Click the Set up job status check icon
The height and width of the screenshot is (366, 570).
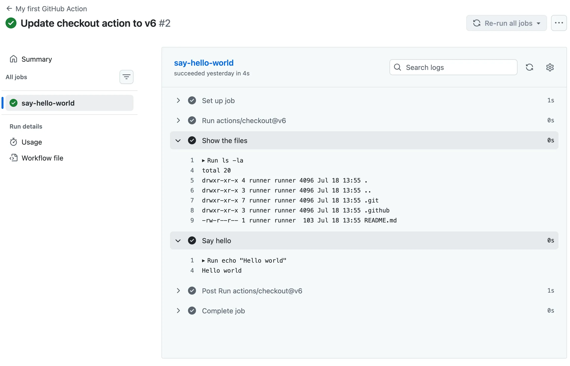pos(192,100)
